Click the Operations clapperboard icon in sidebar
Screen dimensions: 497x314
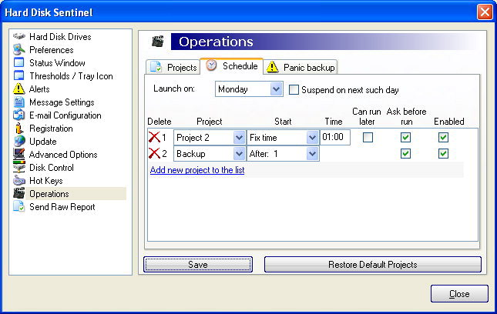click(19, 193)
